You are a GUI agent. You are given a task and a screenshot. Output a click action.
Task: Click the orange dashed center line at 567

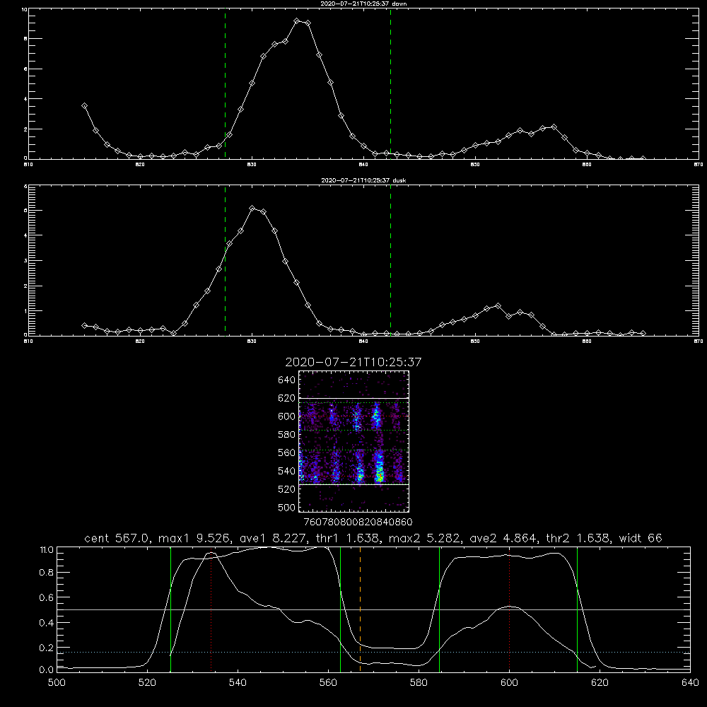[361, 609]
